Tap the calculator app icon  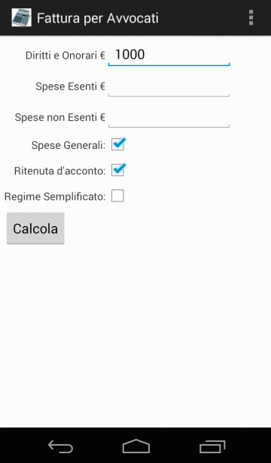click(22, 18)
